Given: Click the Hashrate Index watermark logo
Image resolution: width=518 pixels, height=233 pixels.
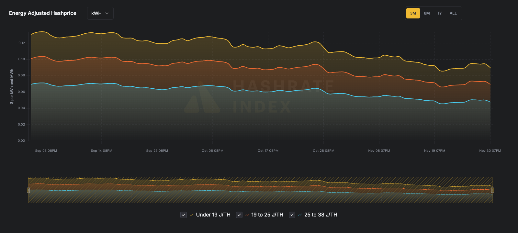Looking at the screenshot, I should (x=259, y=97).
